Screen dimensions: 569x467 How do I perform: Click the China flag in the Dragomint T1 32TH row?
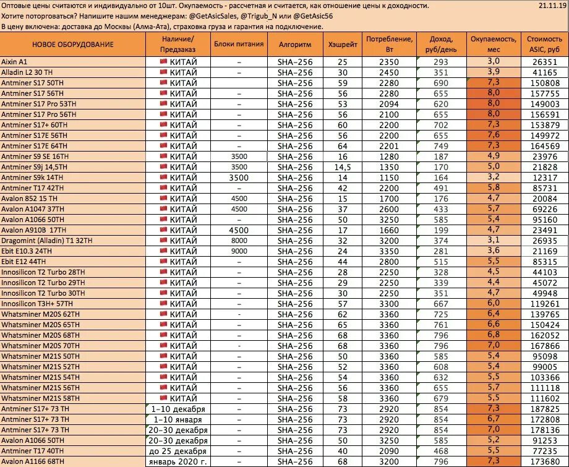point(164,239)
